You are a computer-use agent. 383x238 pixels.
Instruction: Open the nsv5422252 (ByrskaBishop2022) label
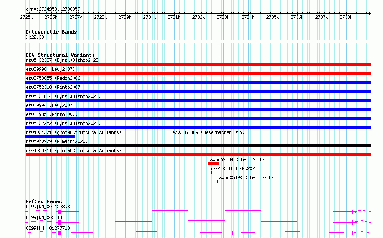click(63, 123)
